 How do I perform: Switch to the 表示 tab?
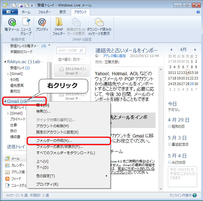pyautogui.click(x=63, y=12)
